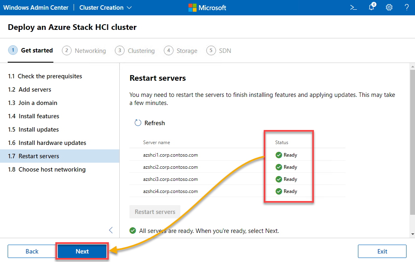The width and height of the screenshot is (415, 262).
Task: Click the vertical scrollbar thumb
Action: 412,143
